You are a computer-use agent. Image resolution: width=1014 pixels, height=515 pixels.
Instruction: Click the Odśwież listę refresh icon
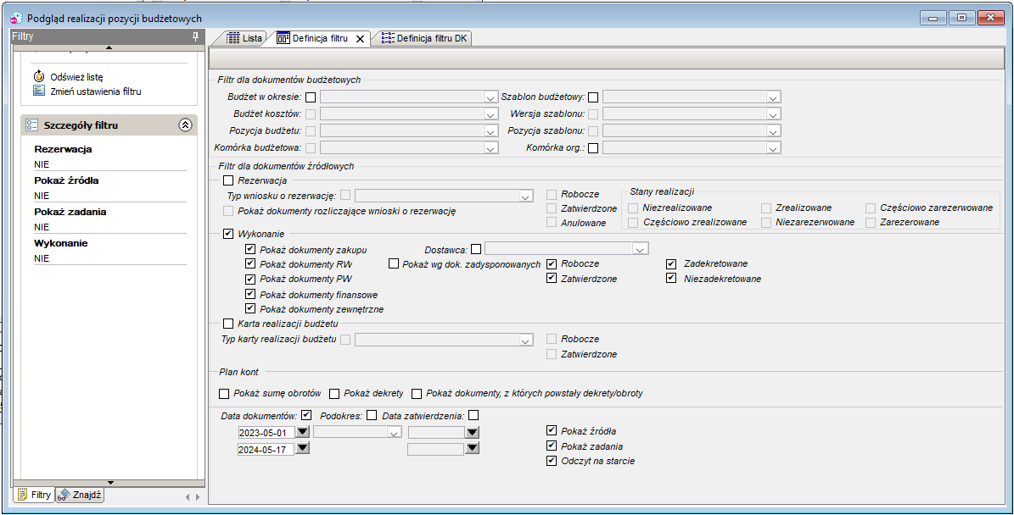pyautogui.click(x=39, y=76)
